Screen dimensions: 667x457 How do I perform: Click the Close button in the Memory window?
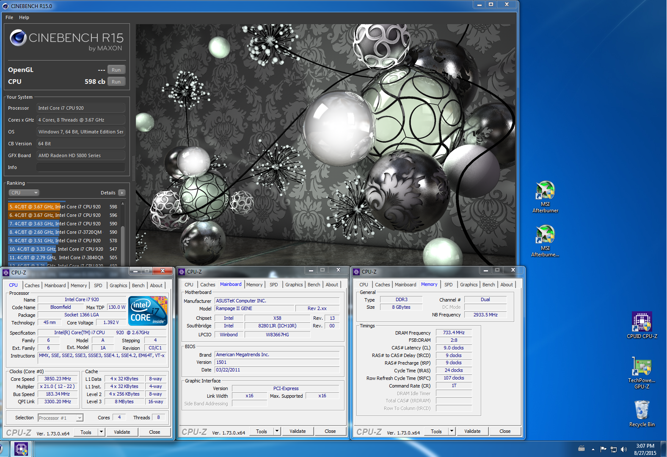[x=505, y=431]
